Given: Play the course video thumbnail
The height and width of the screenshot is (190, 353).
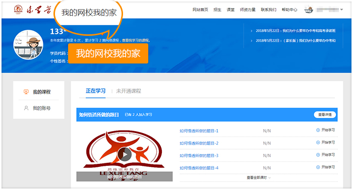Looking at the screenshot, I should 125,155.
